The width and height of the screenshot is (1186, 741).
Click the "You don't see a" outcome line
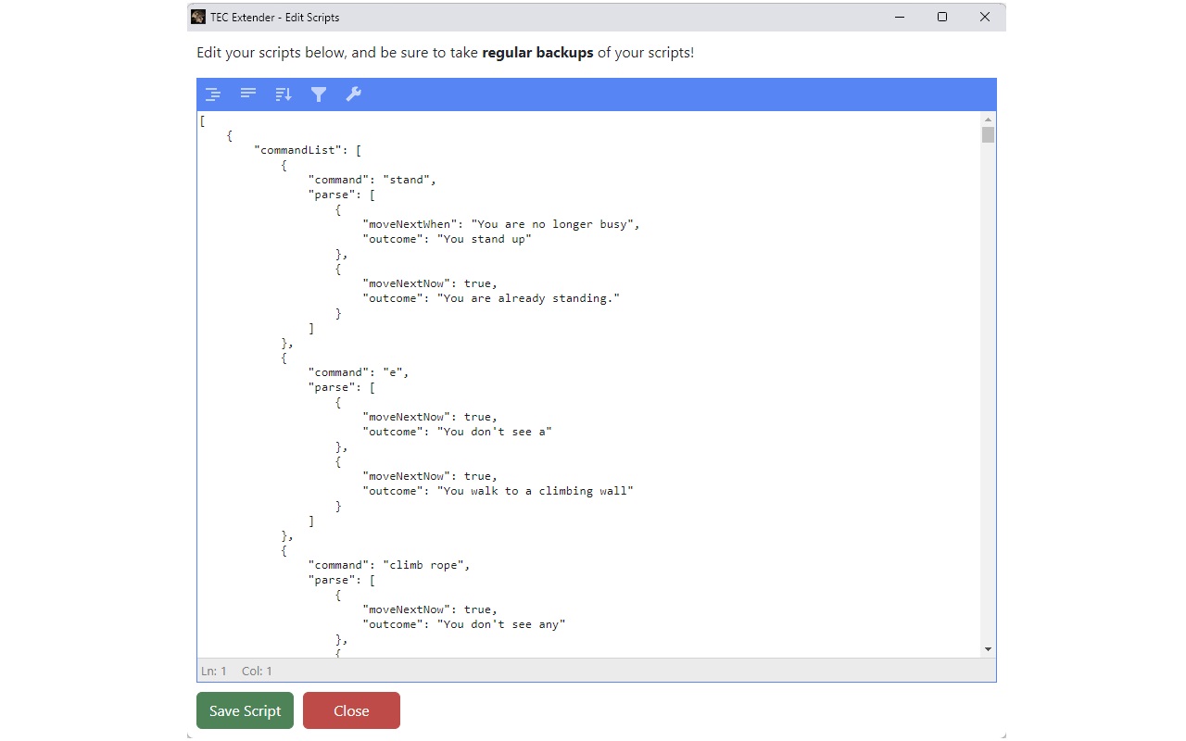(458, 432)
